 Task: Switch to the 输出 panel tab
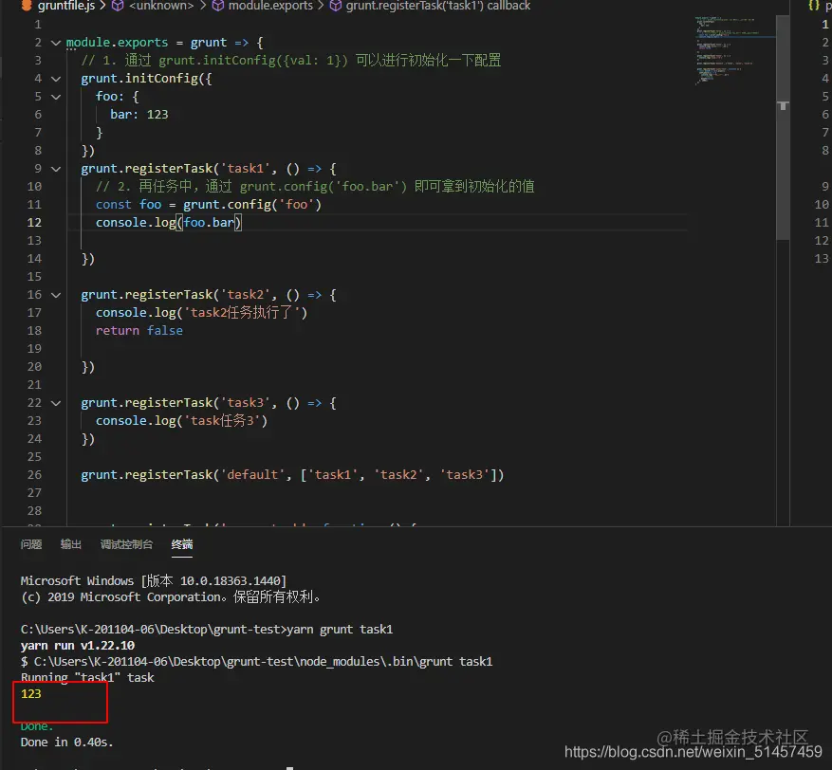point(70,544)
